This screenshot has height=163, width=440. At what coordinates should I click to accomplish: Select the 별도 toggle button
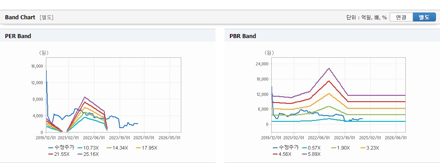(424, 17)
